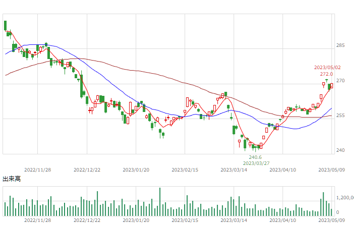Select 2023/02/15 date under volume chart
Screen dimensions: 354x227
point(185,220)
